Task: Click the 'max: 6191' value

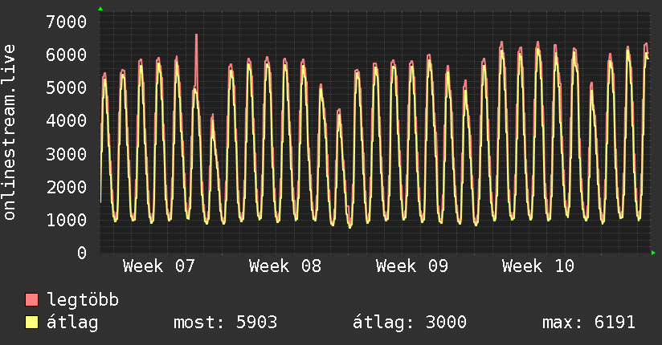Action: (x=589, y=323)
